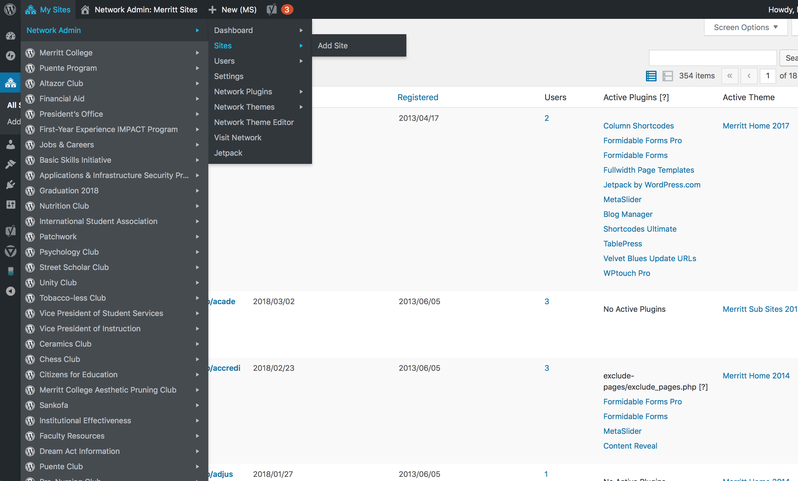Select Visit Network menu item

pos(238,137)
